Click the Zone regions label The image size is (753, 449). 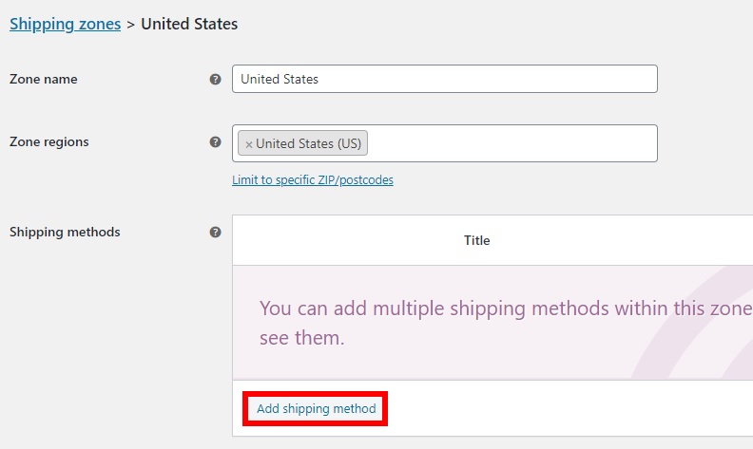(x=49, y=142)
